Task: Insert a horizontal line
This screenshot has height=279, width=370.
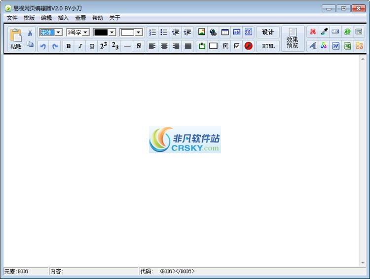Action: (127, 46)
